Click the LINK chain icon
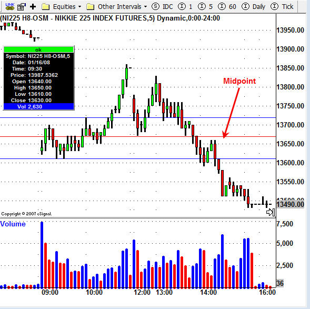The image size is (310, 309). click(9, 6)
